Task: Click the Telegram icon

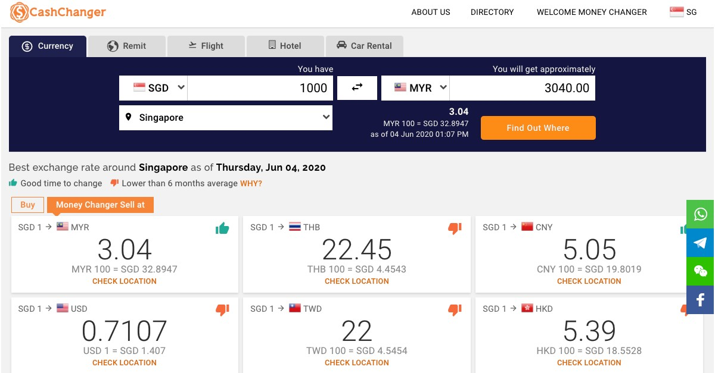Action: point(700,243)
